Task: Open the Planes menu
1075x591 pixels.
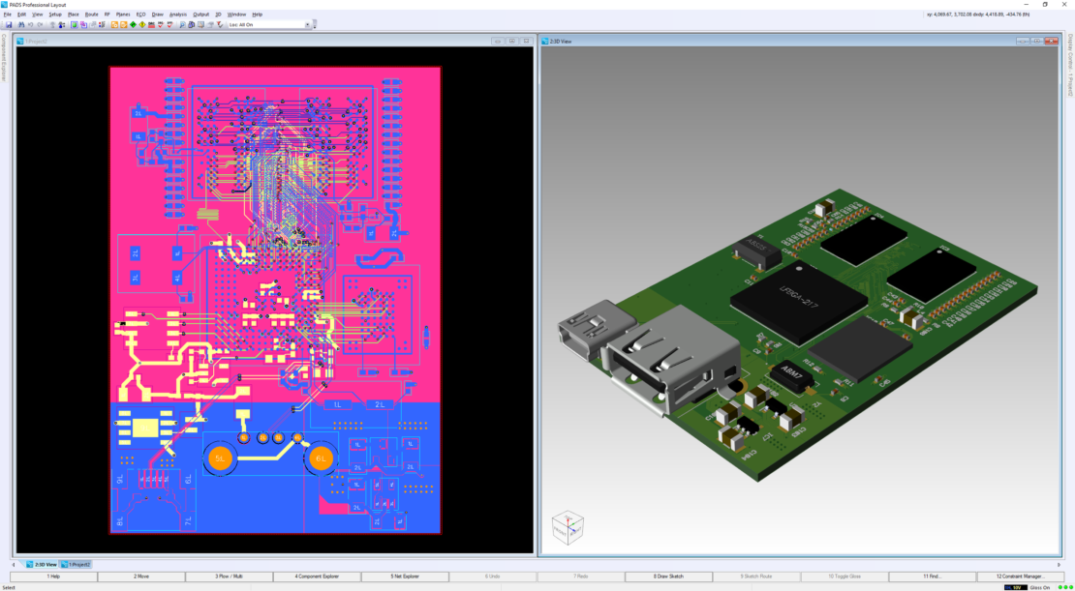Action: [x=123, y=15]
